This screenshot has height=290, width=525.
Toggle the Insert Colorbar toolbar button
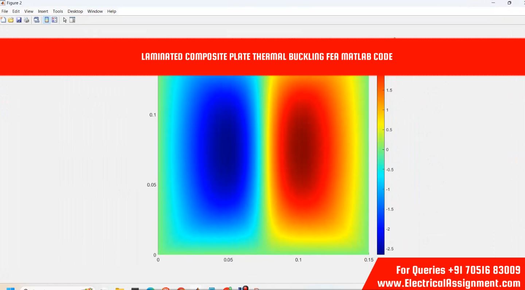point(47,20)
